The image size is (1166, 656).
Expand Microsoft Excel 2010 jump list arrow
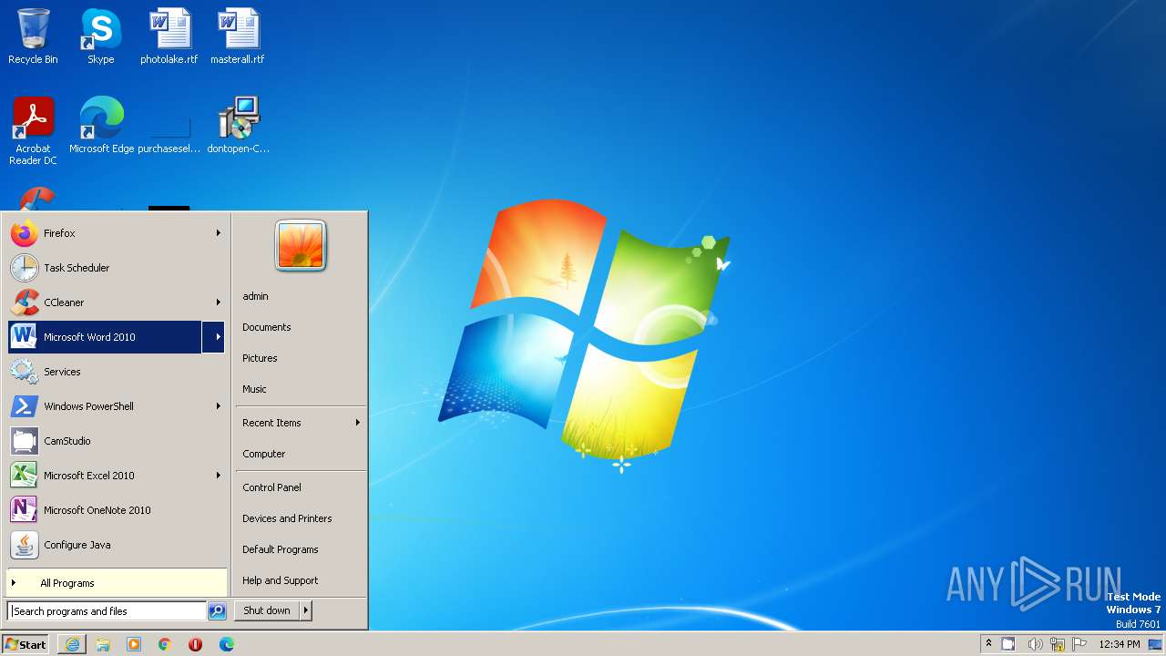pos(219,476)
